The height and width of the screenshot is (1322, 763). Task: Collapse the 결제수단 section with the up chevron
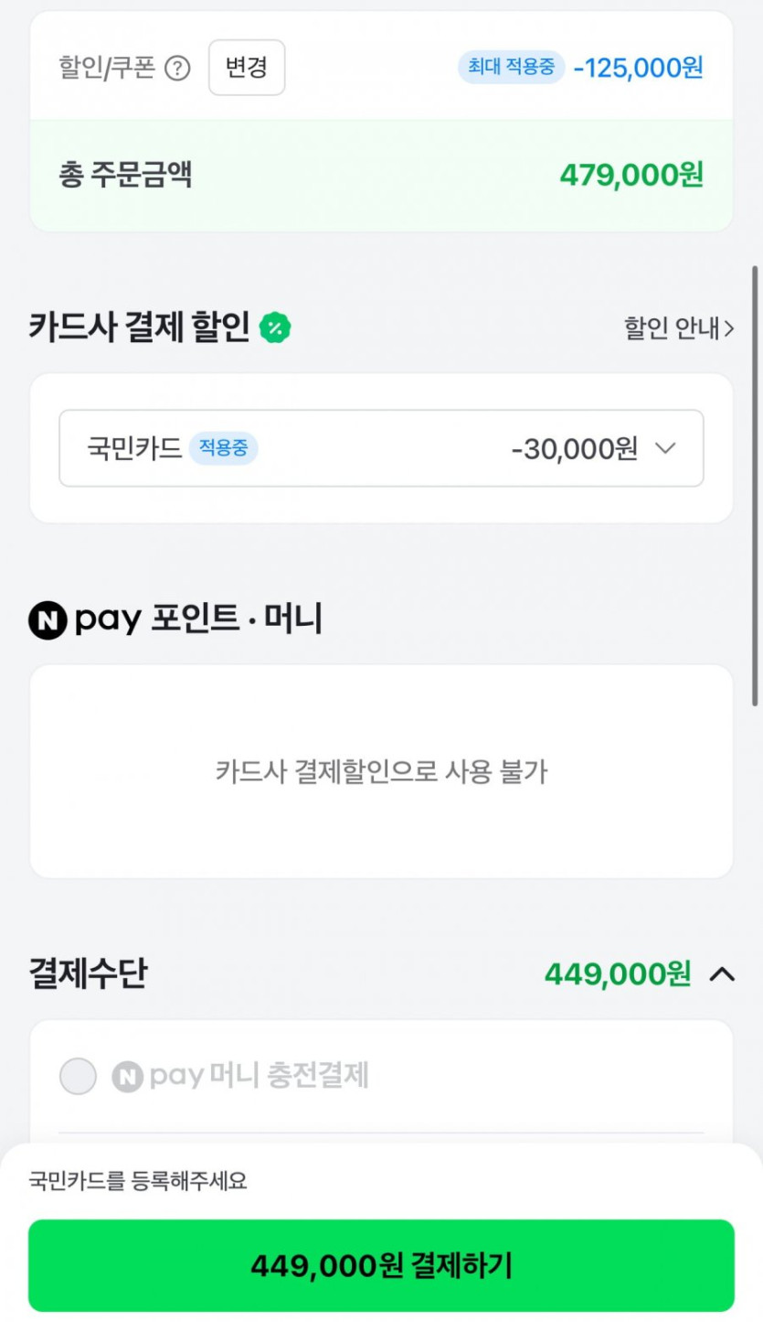pos(722,974)
